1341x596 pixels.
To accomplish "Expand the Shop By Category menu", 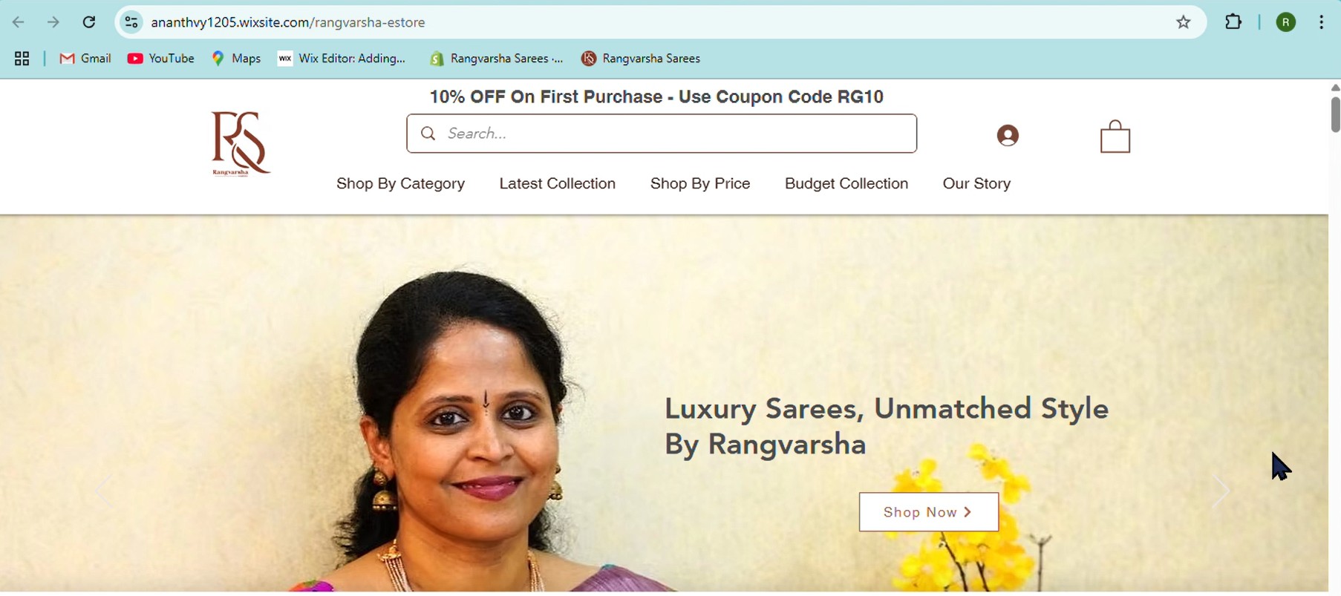I will 401,184.
